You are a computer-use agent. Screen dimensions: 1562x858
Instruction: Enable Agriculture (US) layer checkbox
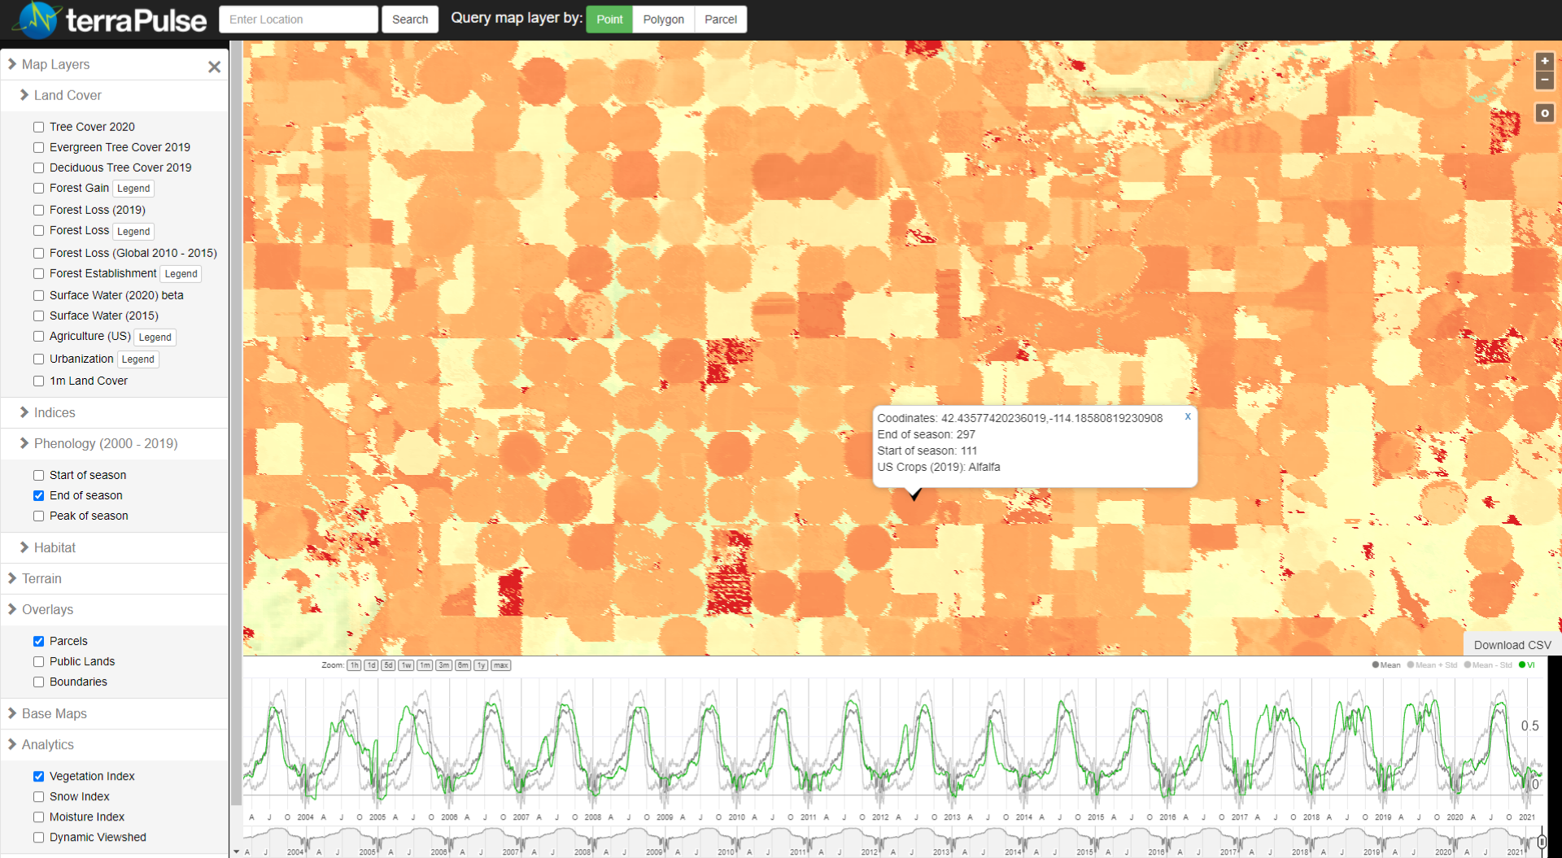coord(38,336)
